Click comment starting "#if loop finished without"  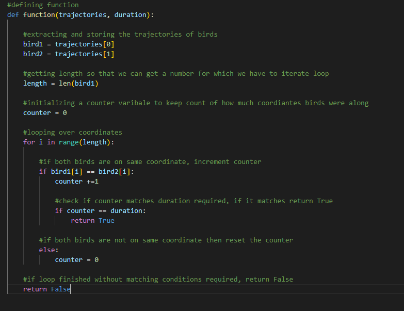coord(158,280)
